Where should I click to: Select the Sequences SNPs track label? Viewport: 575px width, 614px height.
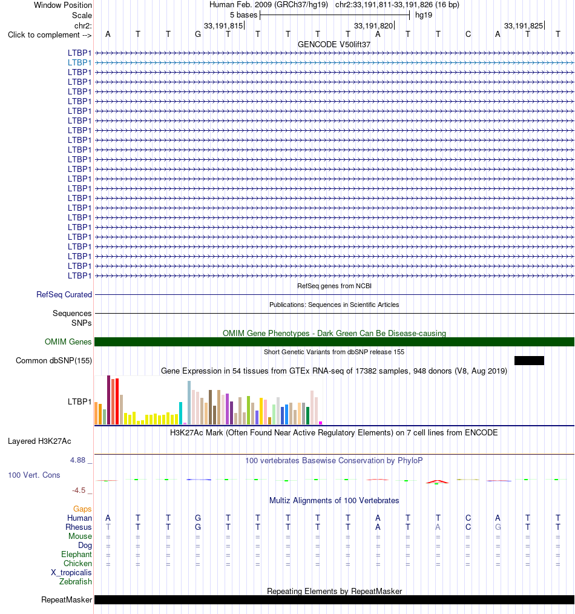(x=72, y=318)
